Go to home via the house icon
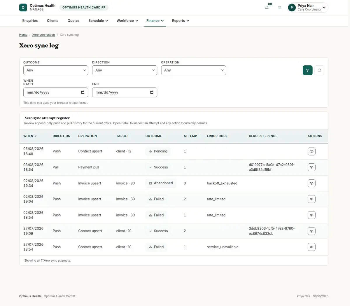This screenshot has height=306, width=350. (279, 8)
